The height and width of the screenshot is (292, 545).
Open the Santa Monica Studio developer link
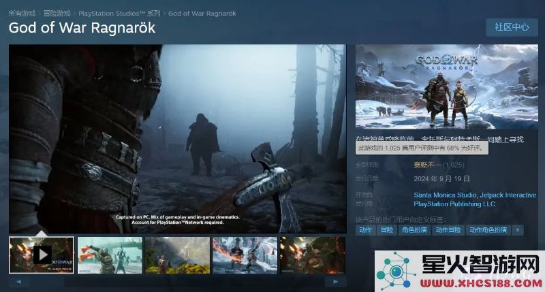pyautogui.click(x=446, y=195)
